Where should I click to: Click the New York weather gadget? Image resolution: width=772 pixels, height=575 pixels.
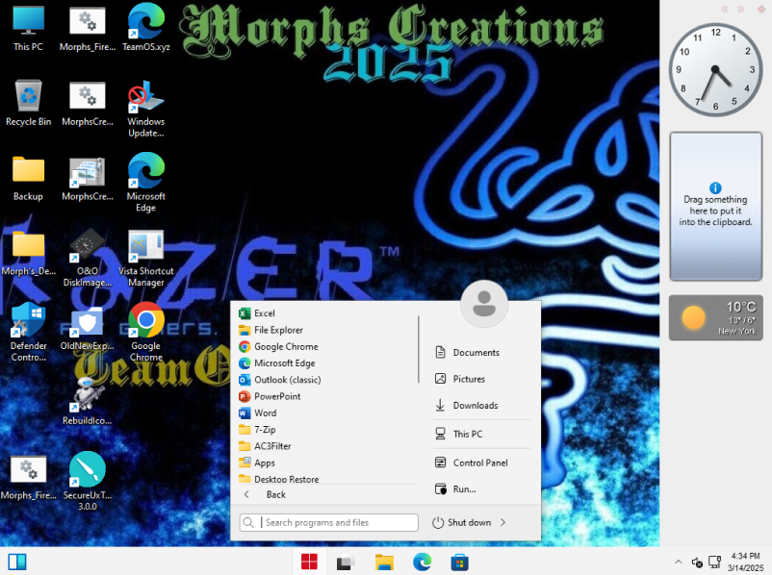(x=716, y=317)
